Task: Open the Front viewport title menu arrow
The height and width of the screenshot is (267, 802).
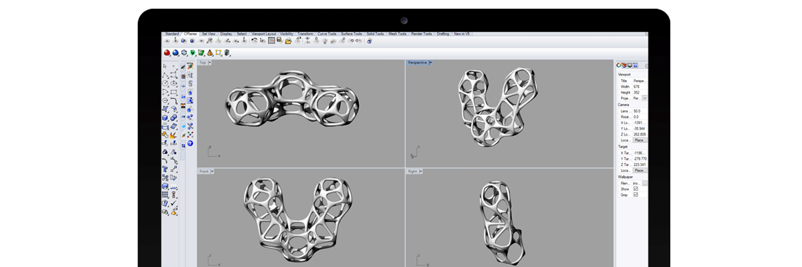Action: [x=212, y=171]
